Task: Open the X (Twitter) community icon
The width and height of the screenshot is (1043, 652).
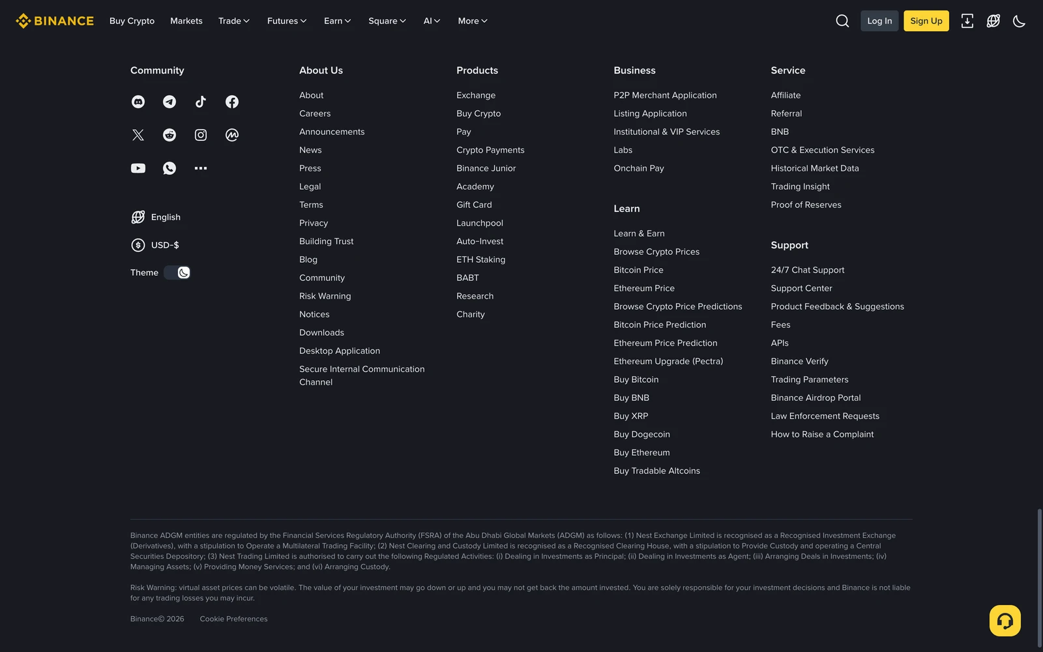Action: (138, 135)
